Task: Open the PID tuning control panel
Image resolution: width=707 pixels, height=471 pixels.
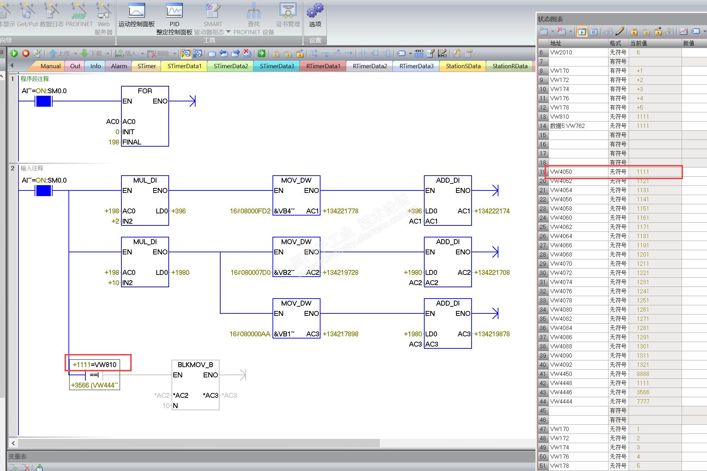Action: point(174,15)
